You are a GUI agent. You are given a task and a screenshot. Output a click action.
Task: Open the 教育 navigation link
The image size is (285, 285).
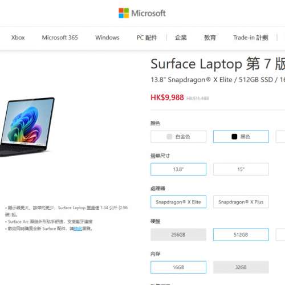pyautogui.click(x=210, y=38)
